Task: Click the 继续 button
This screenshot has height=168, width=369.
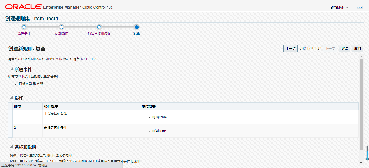Action: 344,49
